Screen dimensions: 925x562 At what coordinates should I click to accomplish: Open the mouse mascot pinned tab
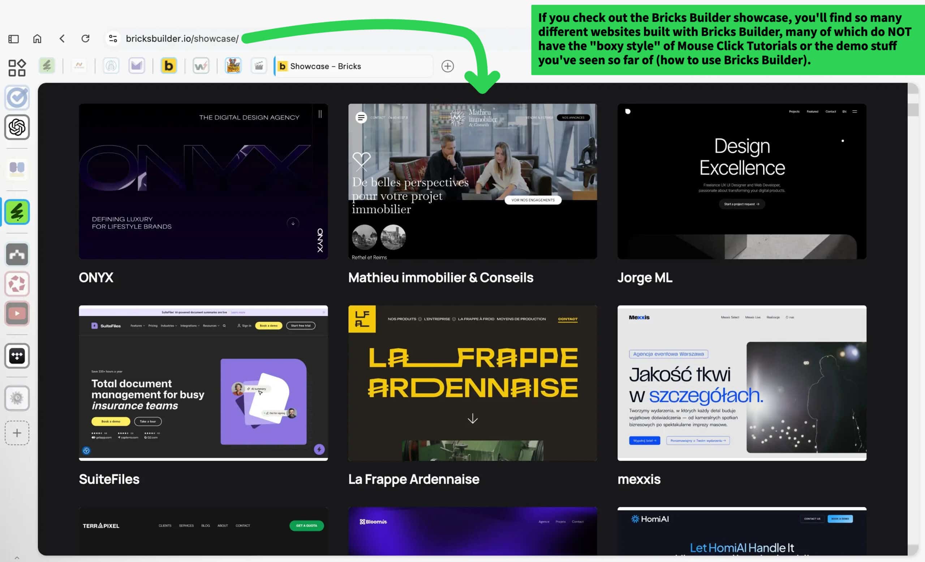click(233, 66)
